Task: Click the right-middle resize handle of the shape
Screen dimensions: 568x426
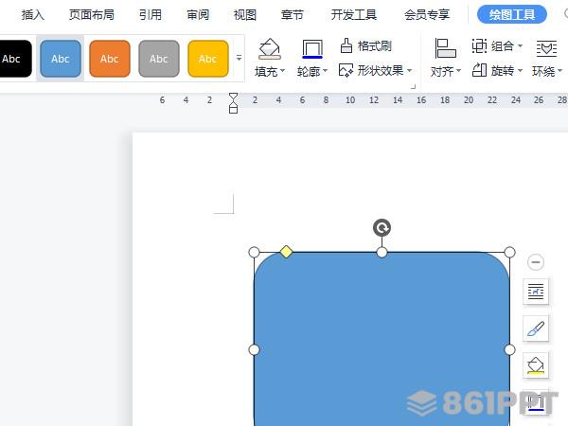Action: click(509, 349)
